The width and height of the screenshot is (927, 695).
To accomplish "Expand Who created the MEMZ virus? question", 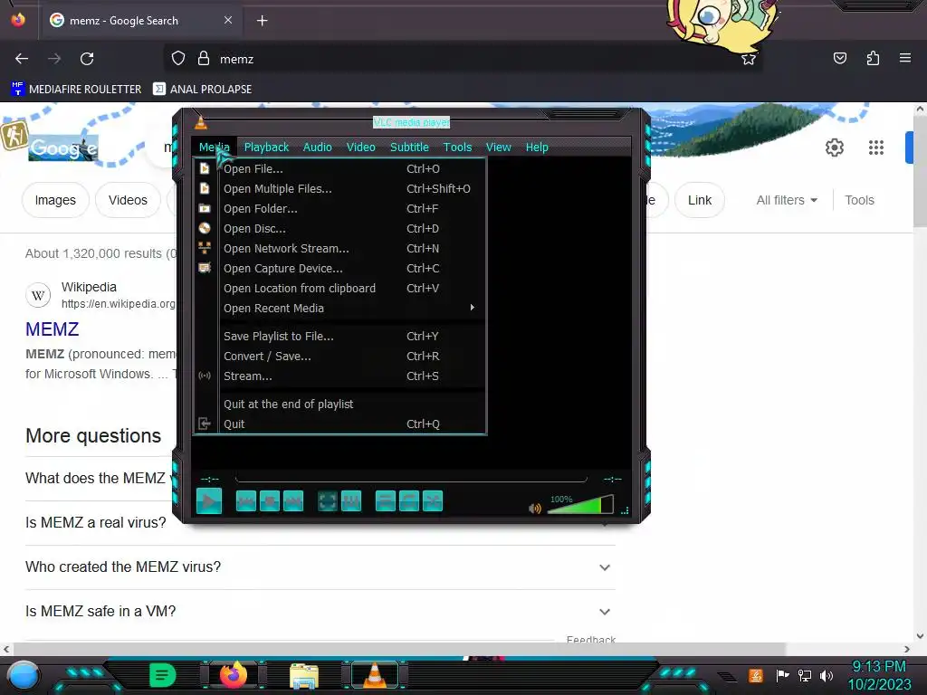I will point(320,566).
